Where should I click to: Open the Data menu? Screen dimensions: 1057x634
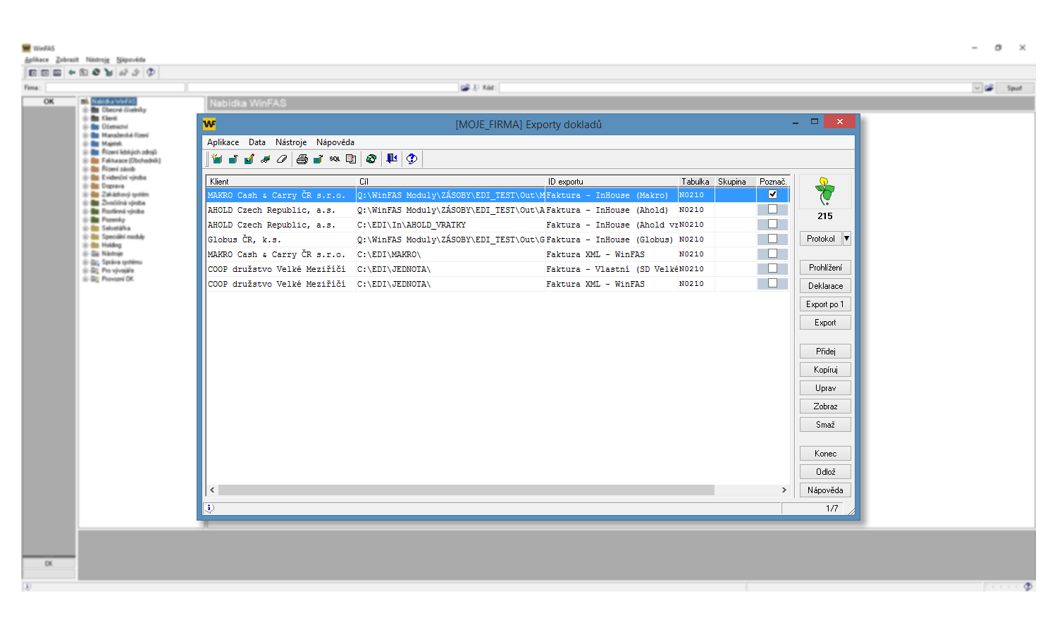coord(257,142)
